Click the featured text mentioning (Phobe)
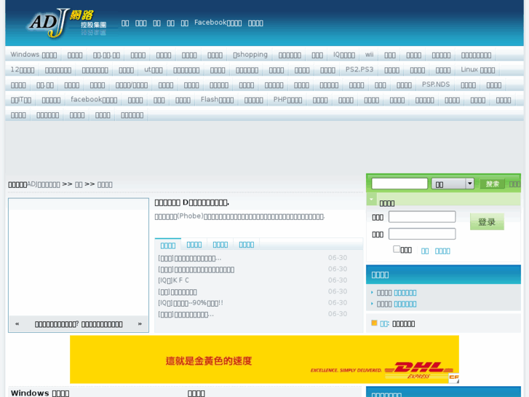 coord(239,216)
